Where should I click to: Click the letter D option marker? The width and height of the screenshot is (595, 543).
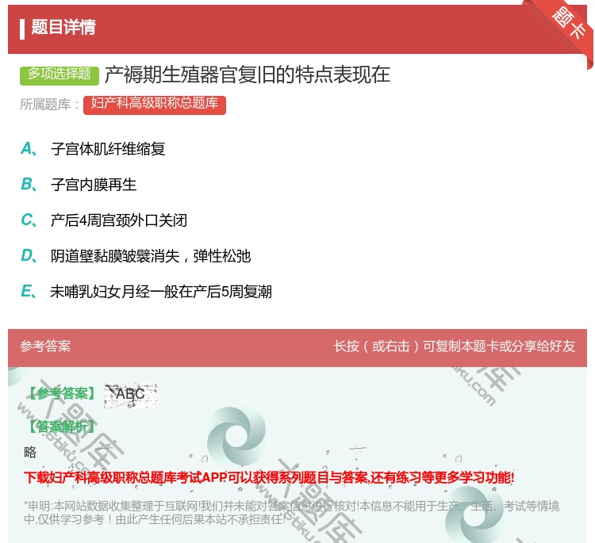[x=29, y=255]
